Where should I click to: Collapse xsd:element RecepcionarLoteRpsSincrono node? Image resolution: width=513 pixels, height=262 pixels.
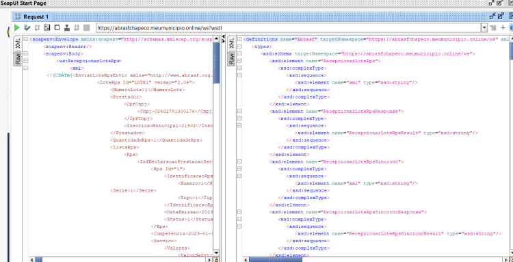(239, 161)
